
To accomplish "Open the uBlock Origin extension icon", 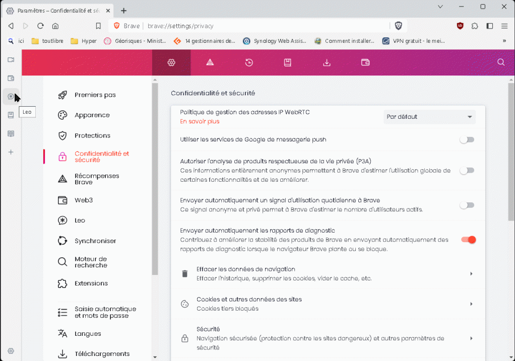I will point(460,26).
